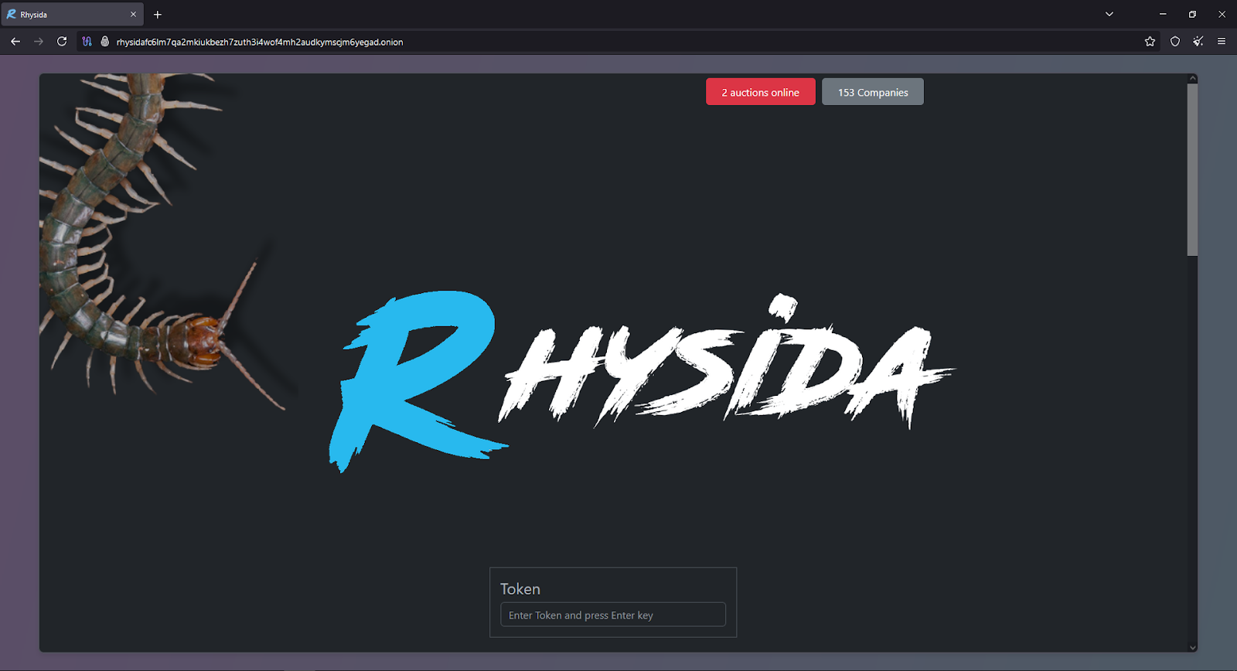Viewport: 1237px width, 671px height.
Task: Expand the list all tabs chevron
Action: [1109, 14]
